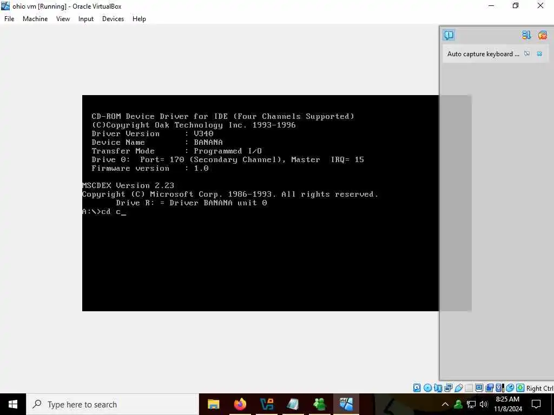Click the keyboard capture green arrow indicator
554x415 pixels.
(x=520, y=388)
